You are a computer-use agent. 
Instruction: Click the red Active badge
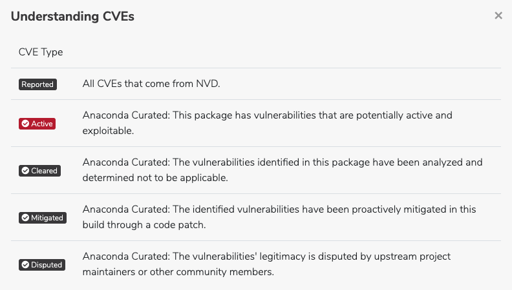tap(37, 124)
